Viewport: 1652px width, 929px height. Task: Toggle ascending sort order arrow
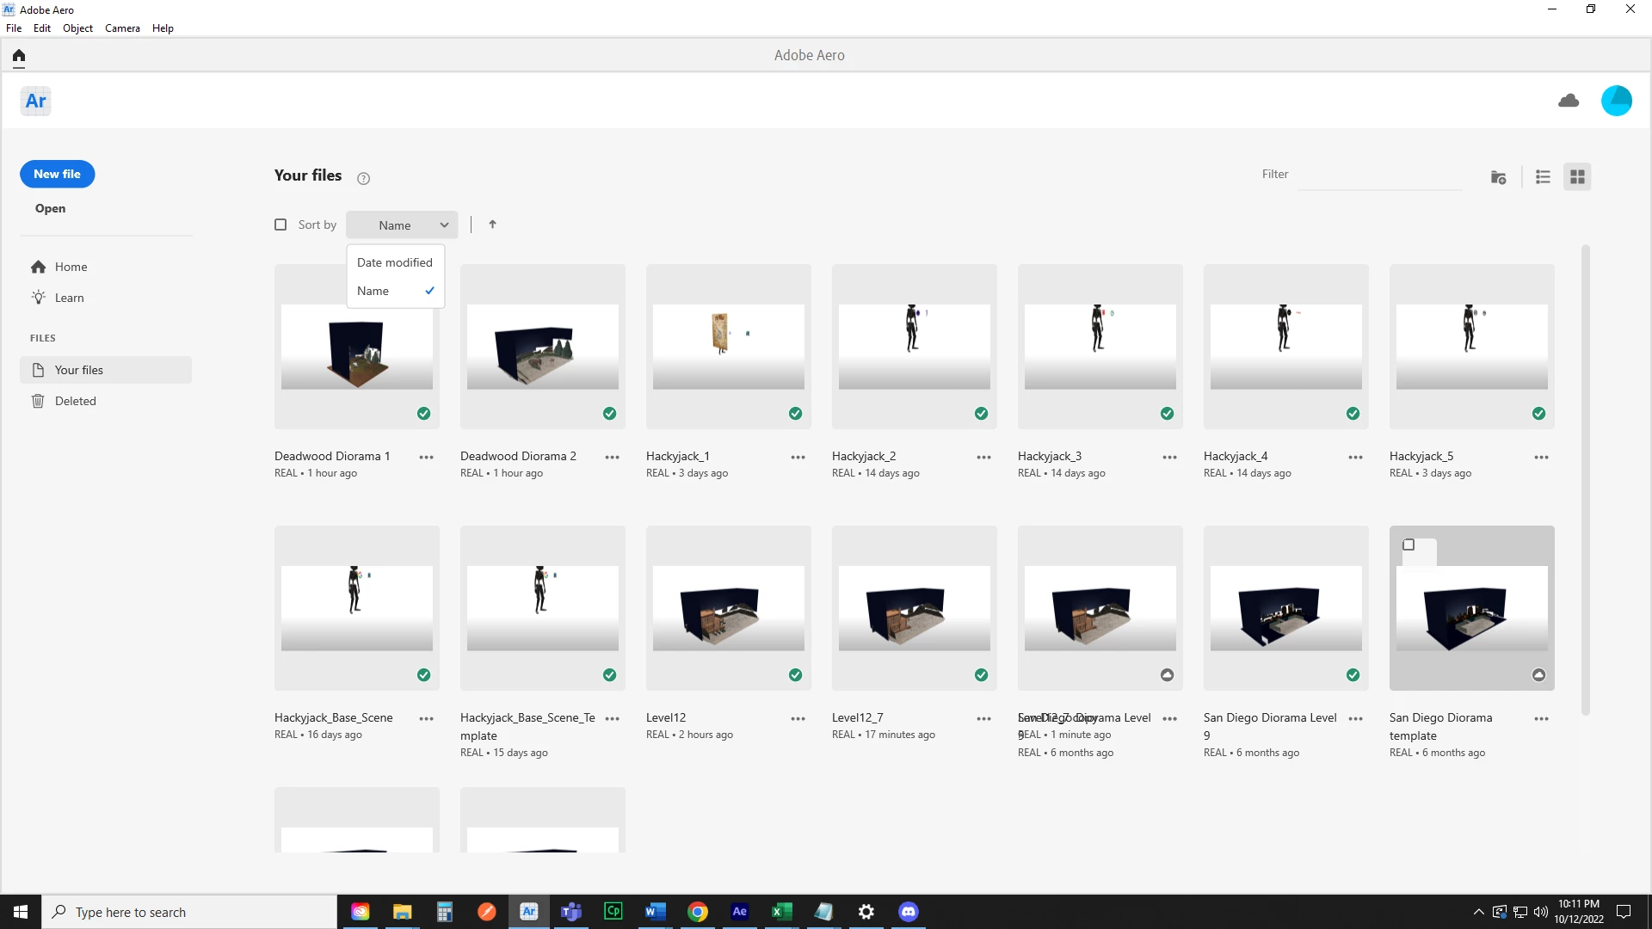coord(492,225)
